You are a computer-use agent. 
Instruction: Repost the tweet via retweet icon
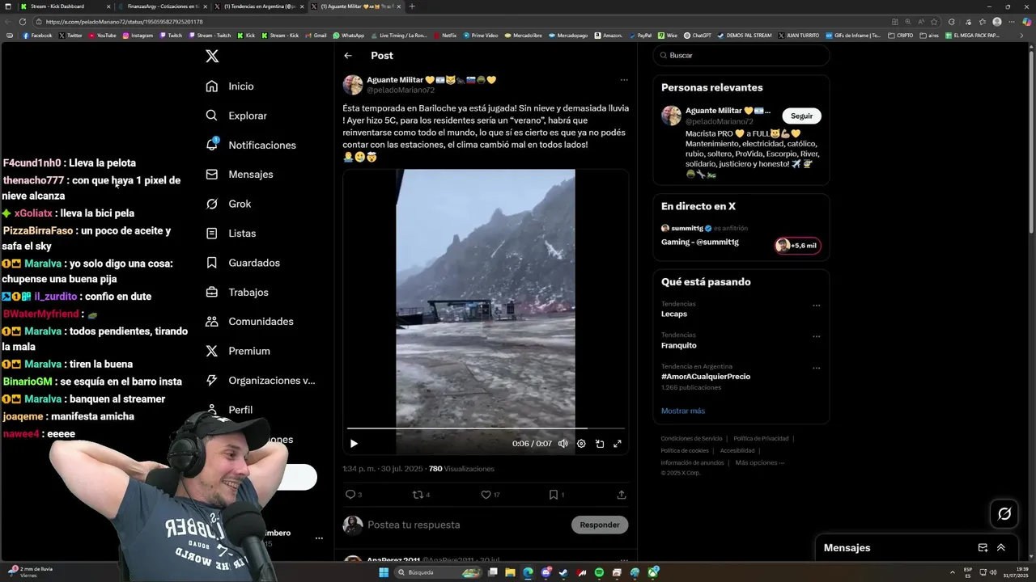[x=418, y=495]
